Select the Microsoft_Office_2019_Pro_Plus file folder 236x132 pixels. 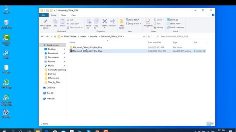(x=88, y=47)
